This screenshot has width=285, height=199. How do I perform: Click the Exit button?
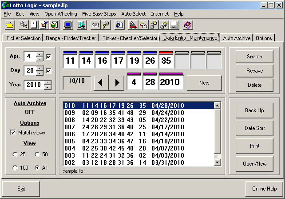click(x=21, y=189)
